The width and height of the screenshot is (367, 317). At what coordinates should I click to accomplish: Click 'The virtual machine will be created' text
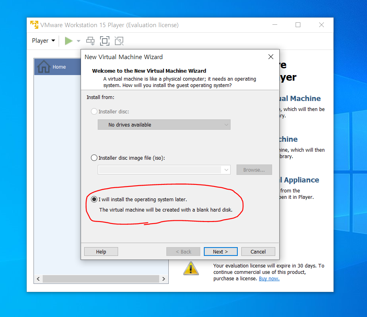[x=166, y=210]
